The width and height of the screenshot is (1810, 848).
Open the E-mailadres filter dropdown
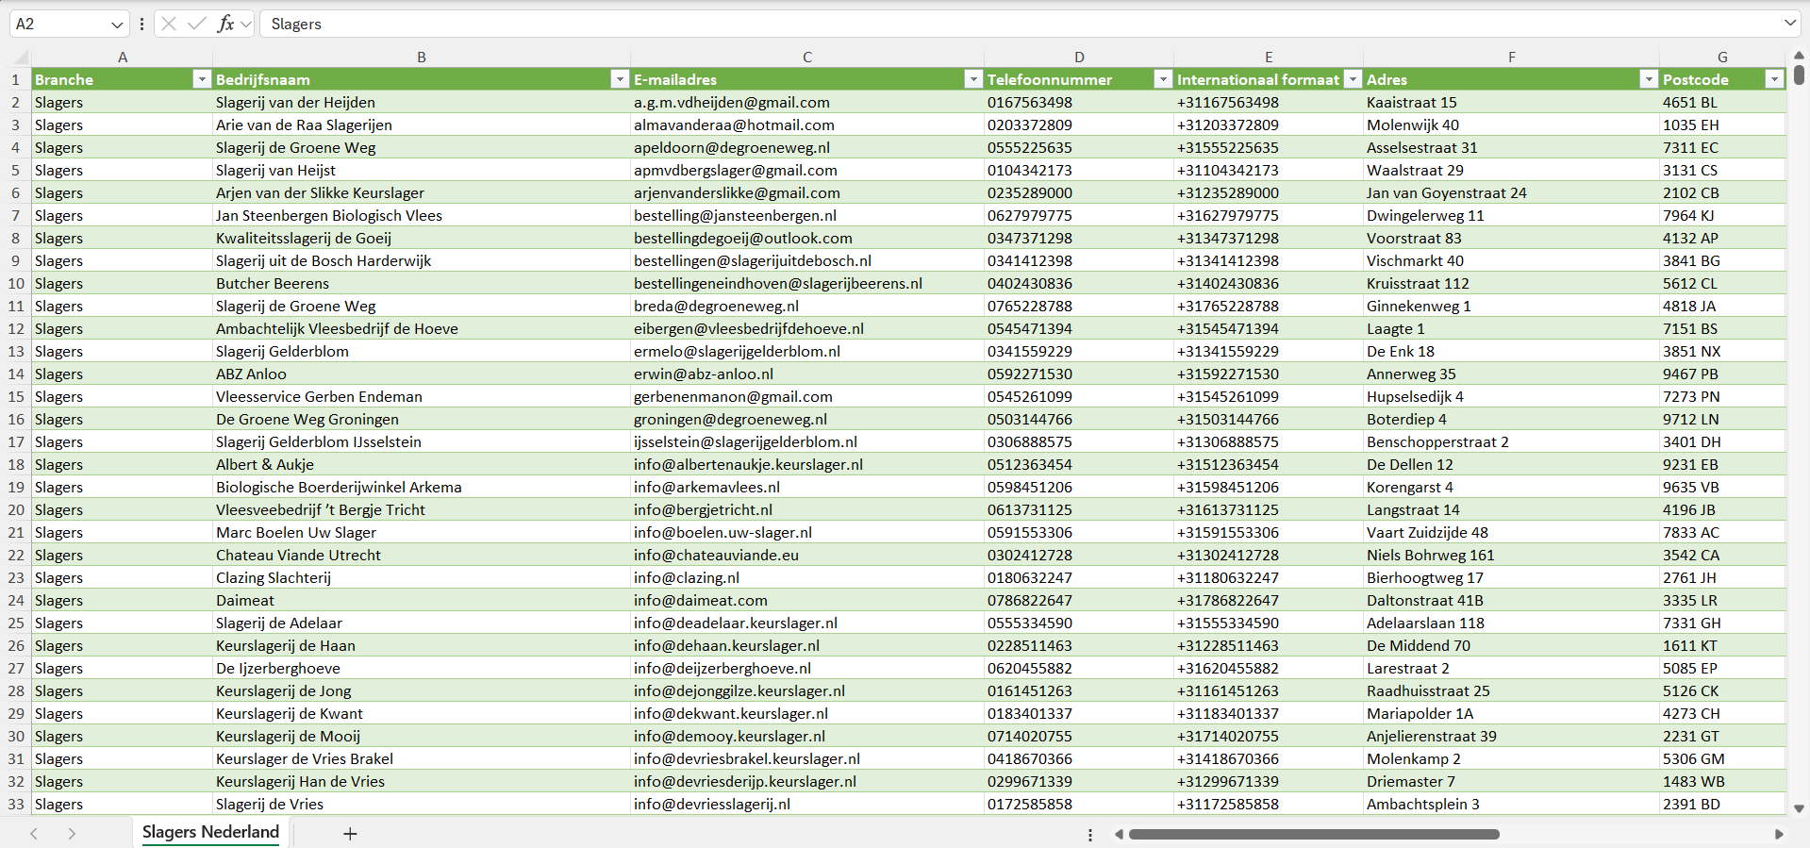973,79
